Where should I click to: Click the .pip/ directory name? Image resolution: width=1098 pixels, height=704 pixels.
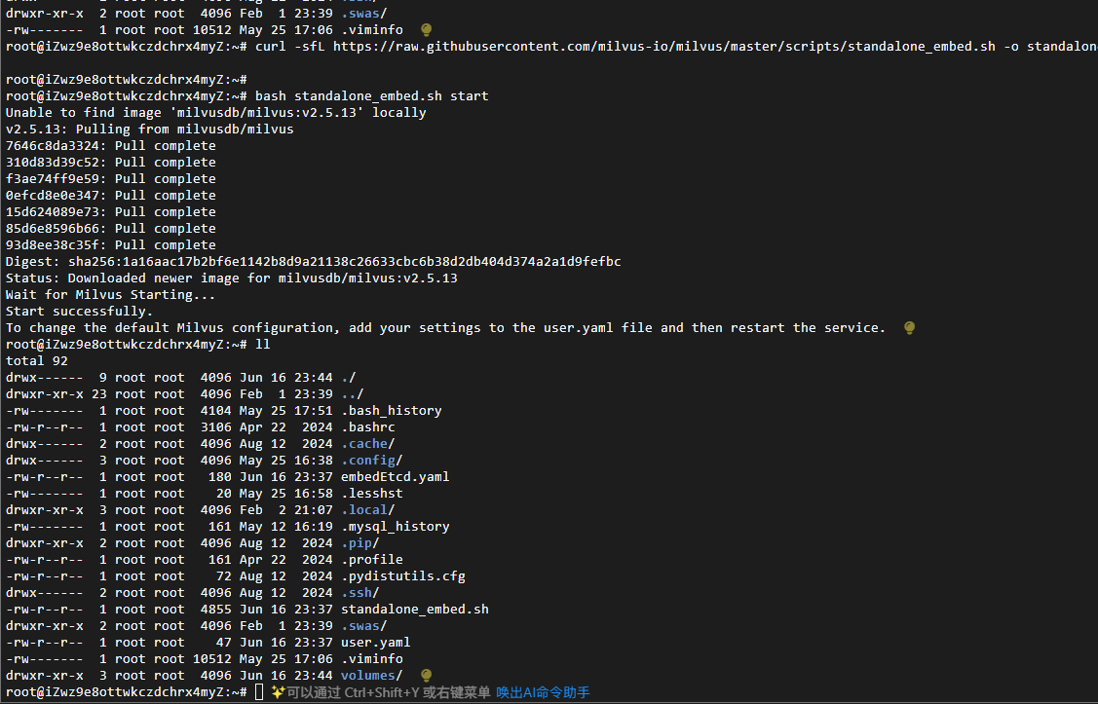(360, 543)
